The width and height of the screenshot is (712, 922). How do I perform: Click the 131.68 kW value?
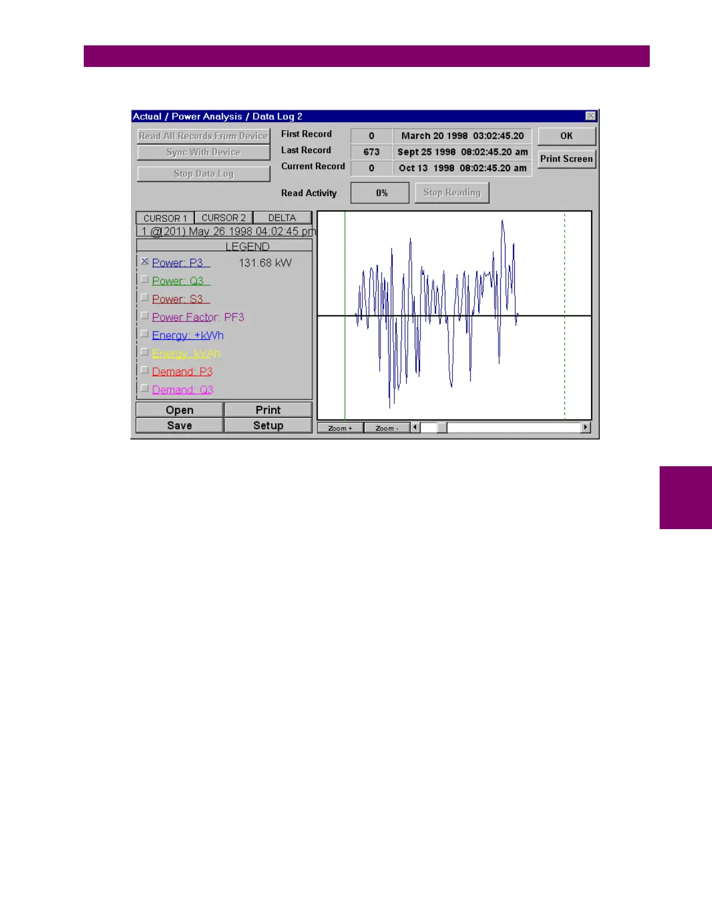click(265, 263)
